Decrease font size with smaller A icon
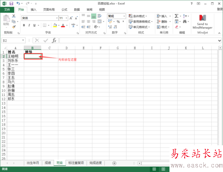Image resolution: width=223 pixels, height=172 pixels. [76, 18]
